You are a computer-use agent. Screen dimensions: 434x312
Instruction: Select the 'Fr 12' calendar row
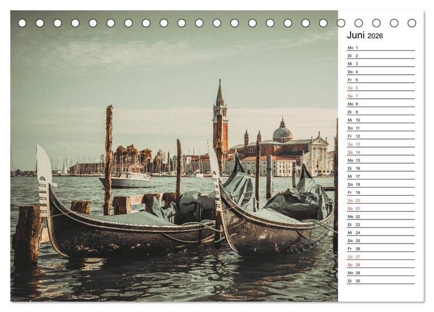(x=381, y=136)
